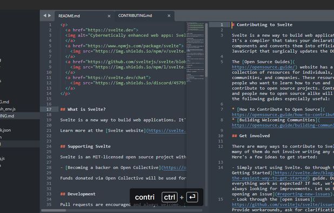This screenshot has height=213, width=334.
Task: Select the highlighted ING.md file in sidebar
Action: pos(7,116)
